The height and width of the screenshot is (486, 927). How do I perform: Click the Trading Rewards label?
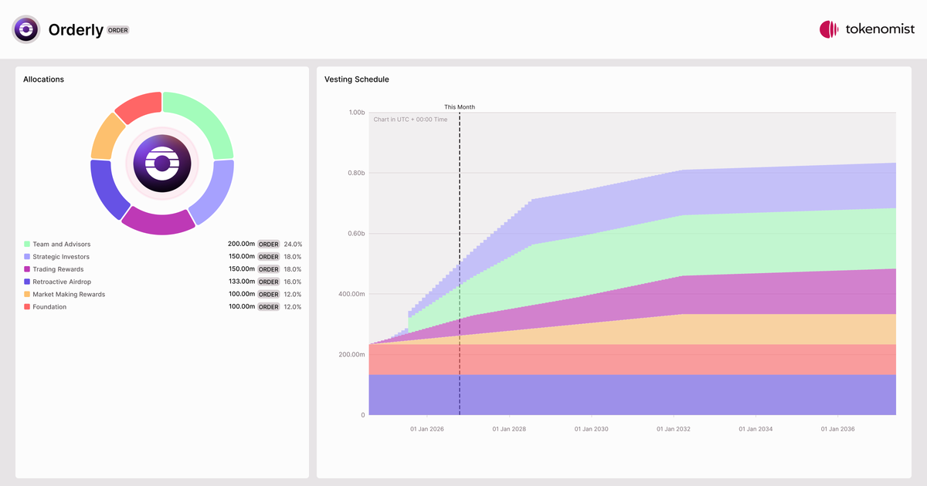[x=58, y=269]
